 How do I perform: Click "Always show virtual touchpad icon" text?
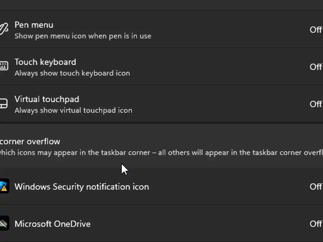pyautogui.click(x=73, y=110)
